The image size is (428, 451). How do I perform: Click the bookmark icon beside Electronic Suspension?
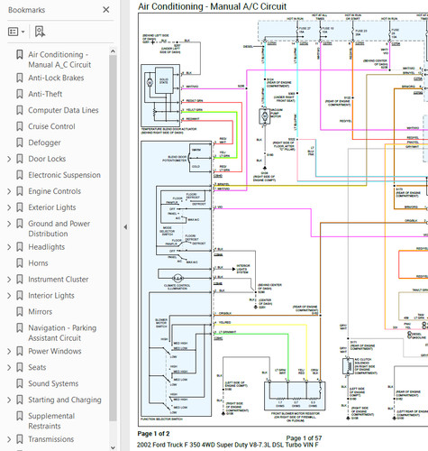click(x=20, y=175)
